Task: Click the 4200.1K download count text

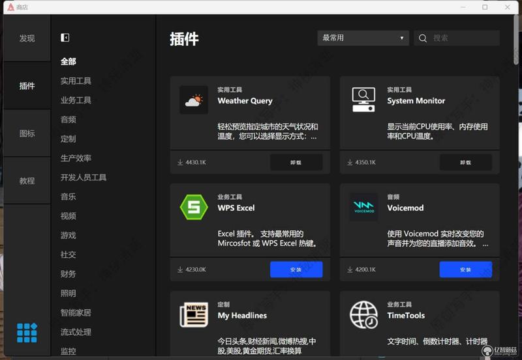Action: pyautogui.click(x=365, y=270)
